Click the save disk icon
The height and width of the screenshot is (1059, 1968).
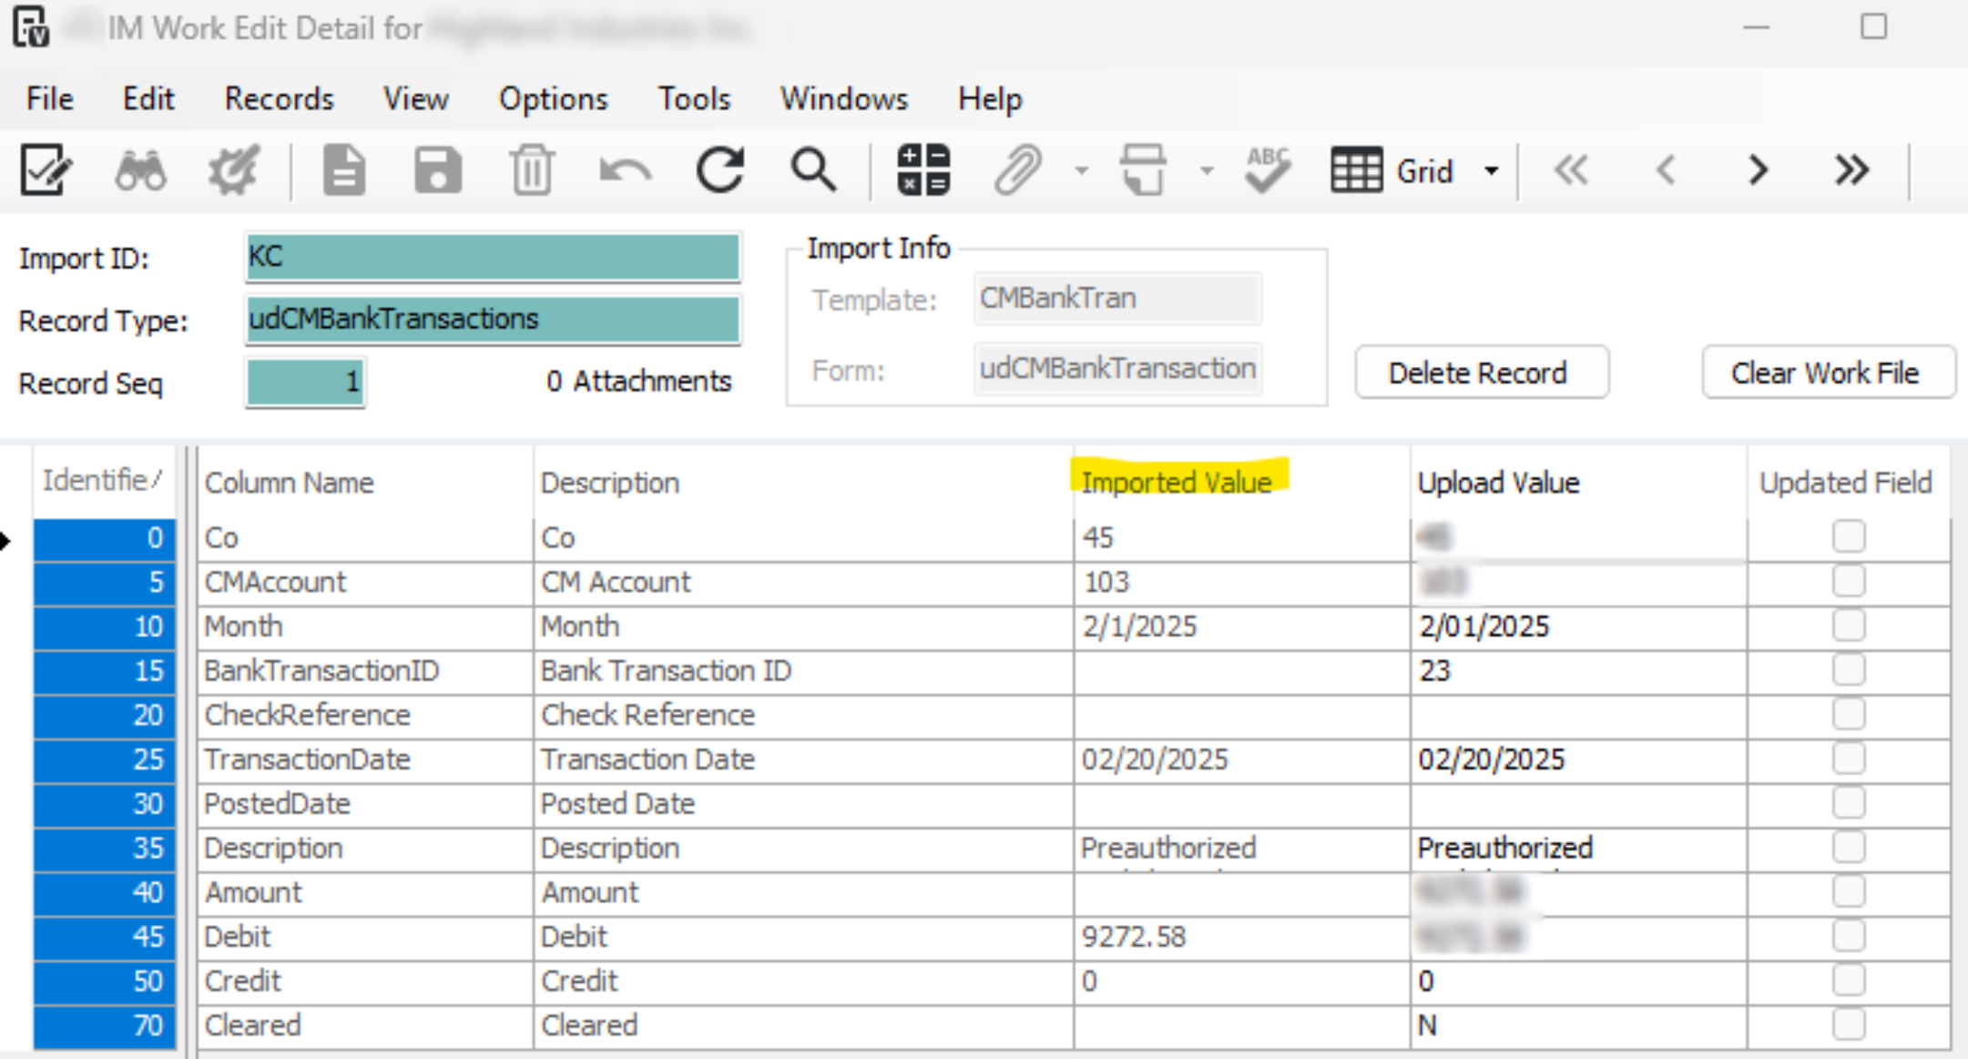coord(438,170)
